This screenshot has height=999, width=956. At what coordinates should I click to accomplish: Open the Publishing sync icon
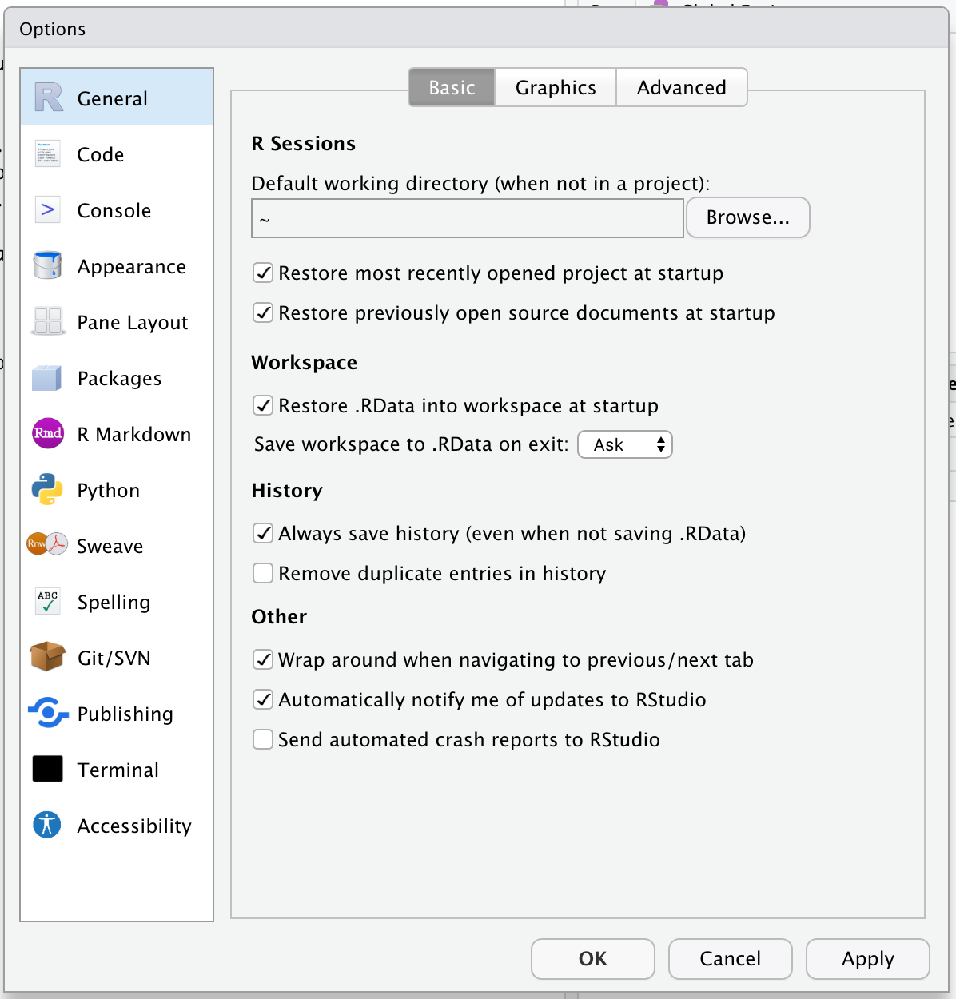pyautogui.click(x=48, y=713)
